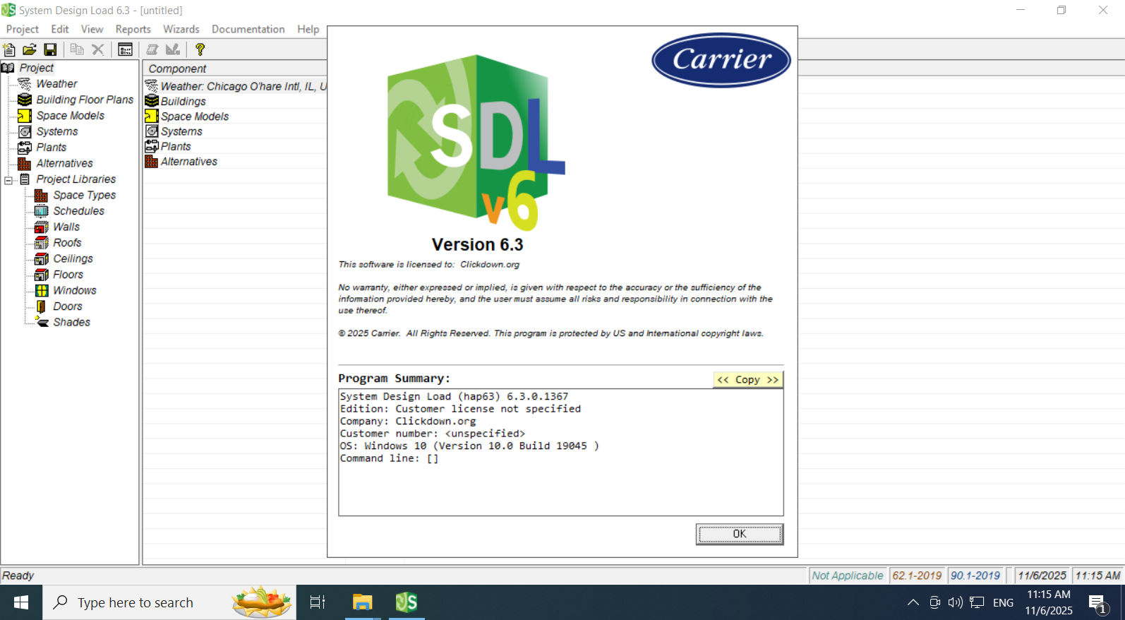The width and height of the screenshot is (1125, 620).
Task: Click inside the Program Summary text box
Action: 561,452
